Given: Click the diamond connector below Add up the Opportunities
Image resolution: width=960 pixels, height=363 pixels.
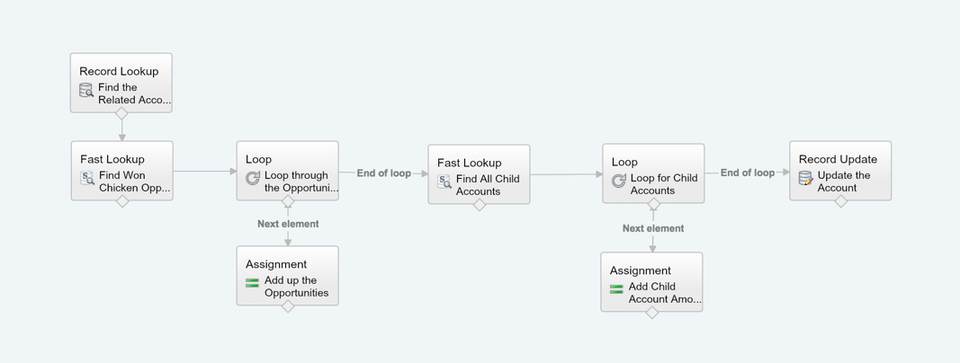Looking at the screenshot, I should 288,306.
